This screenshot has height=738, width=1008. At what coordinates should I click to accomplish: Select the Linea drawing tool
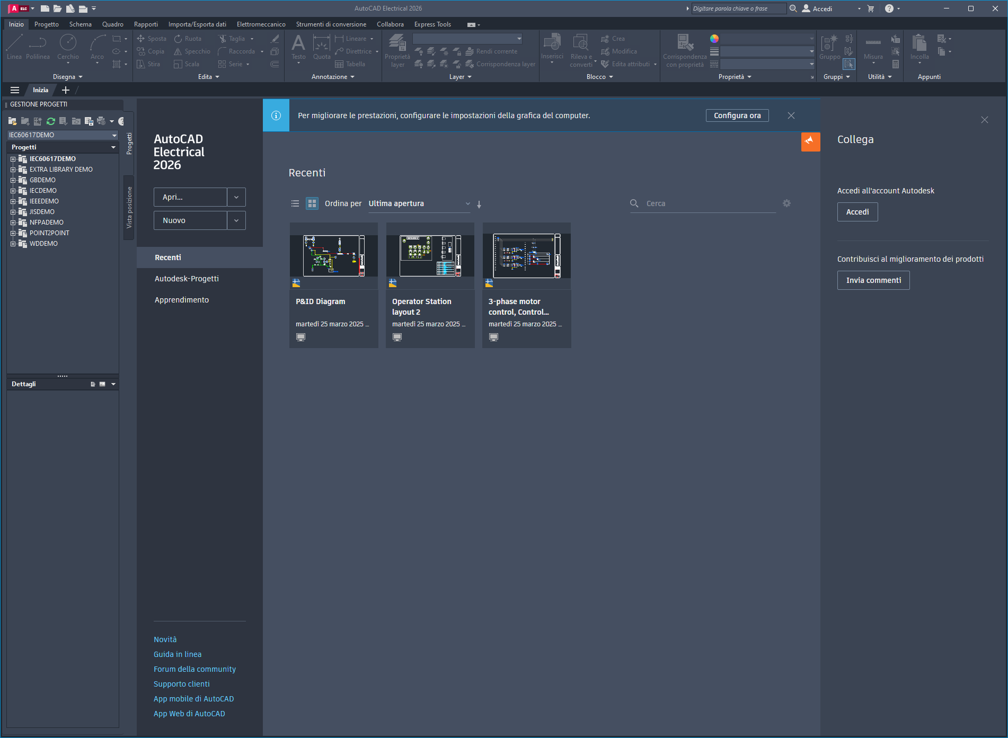[14, 47]
